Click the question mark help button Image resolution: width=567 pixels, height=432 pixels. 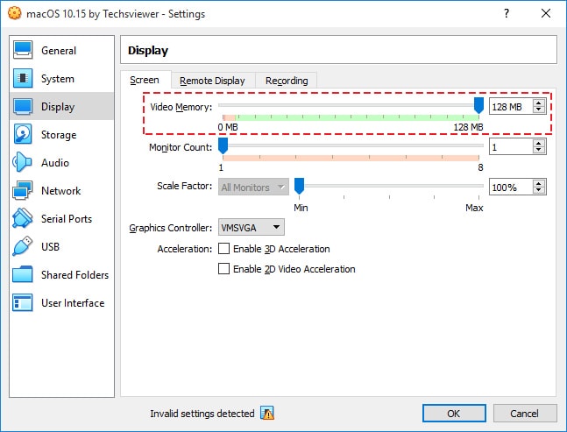[507, 14]
